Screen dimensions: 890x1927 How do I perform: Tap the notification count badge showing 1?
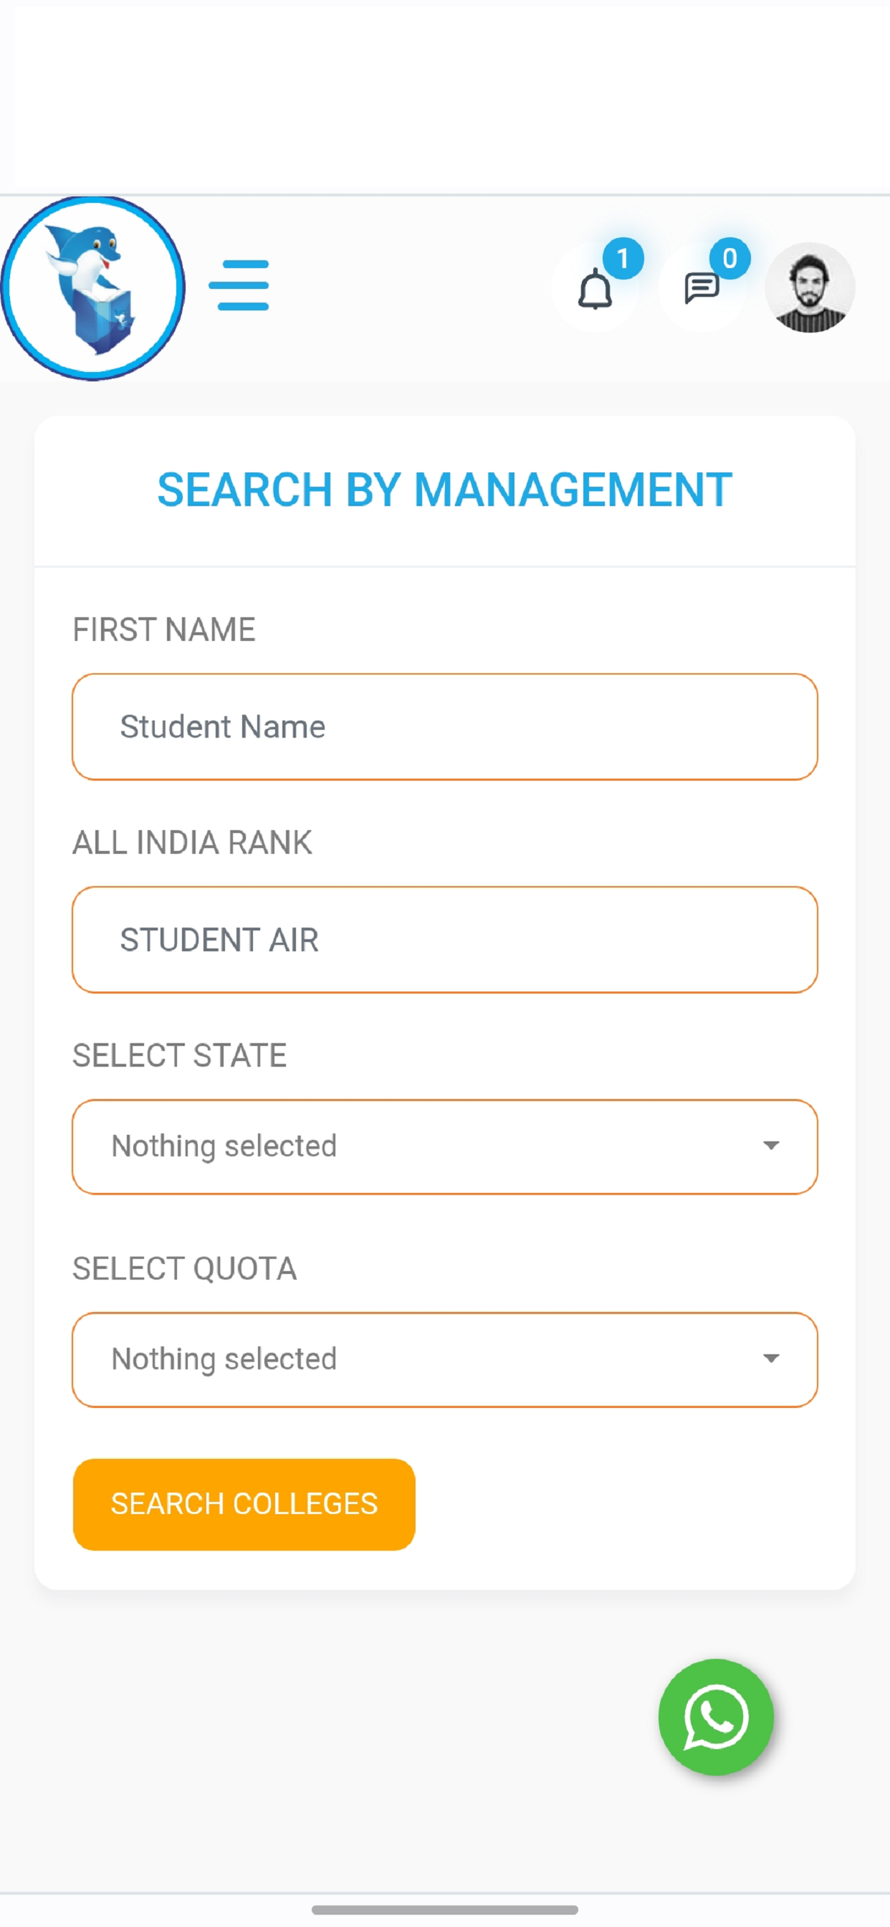pos(623,259)
